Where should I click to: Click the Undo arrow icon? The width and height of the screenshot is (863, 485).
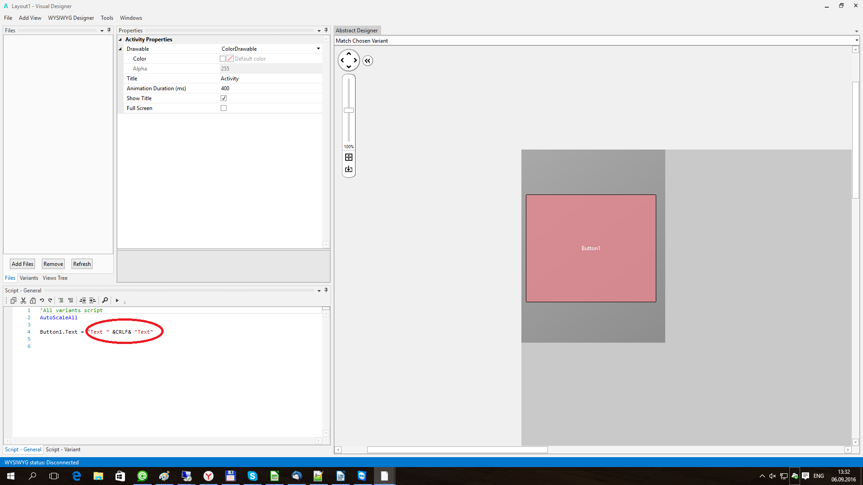[x=42, y=300]
